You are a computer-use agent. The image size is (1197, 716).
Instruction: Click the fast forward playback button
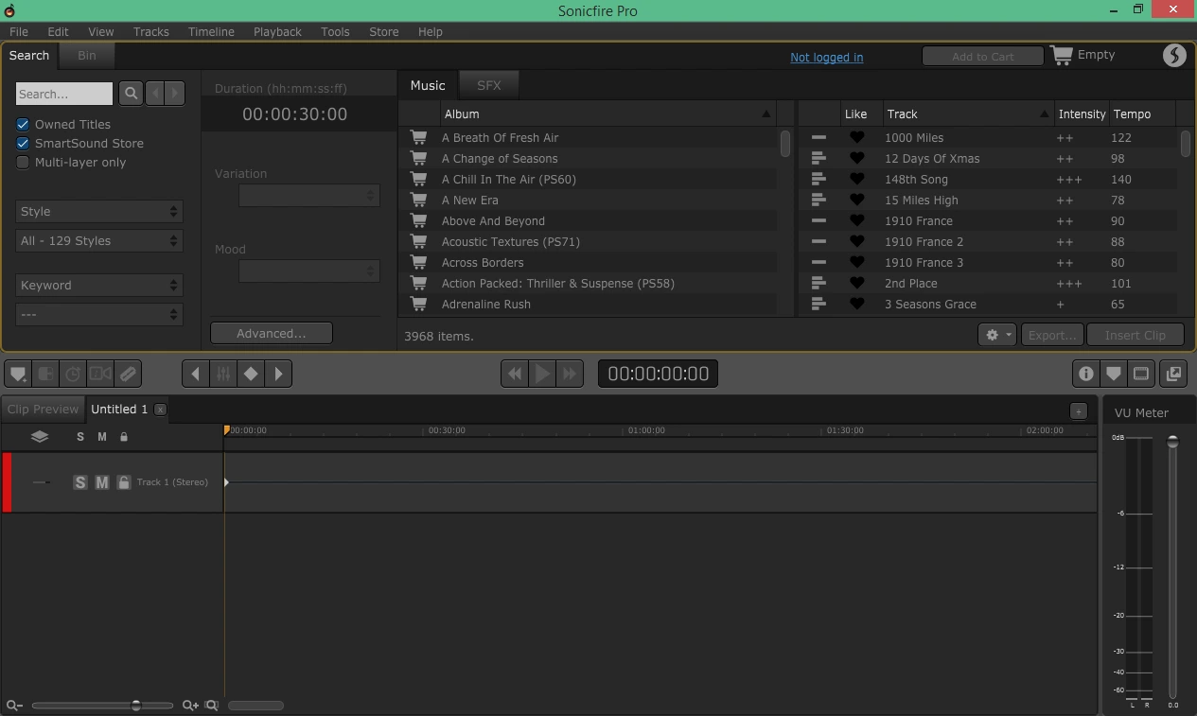coord(570,374)
